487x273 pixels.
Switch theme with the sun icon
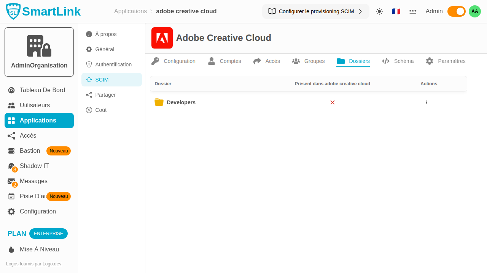[379, 11]
